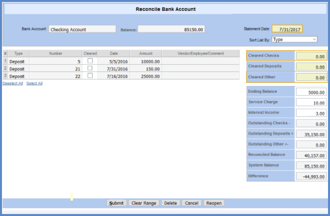Click the Reconcile Bank Account title
The width and height of the screenshot is (330, 216).
click(x=166, y=9)
